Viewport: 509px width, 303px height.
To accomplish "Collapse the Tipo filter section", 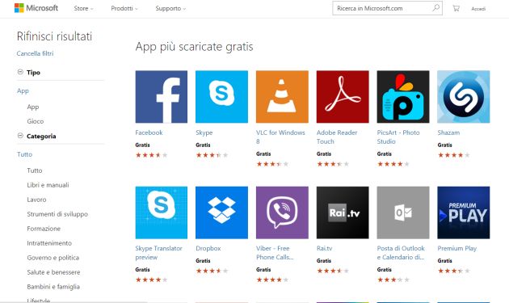I will [20, 72].
